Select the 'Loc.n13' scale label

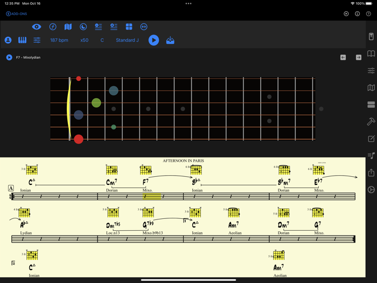tap(113, 233)
